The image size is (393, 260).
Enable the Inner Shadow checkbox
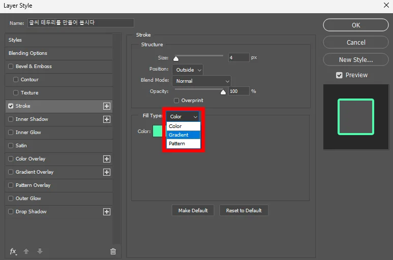tap(11, 119)
